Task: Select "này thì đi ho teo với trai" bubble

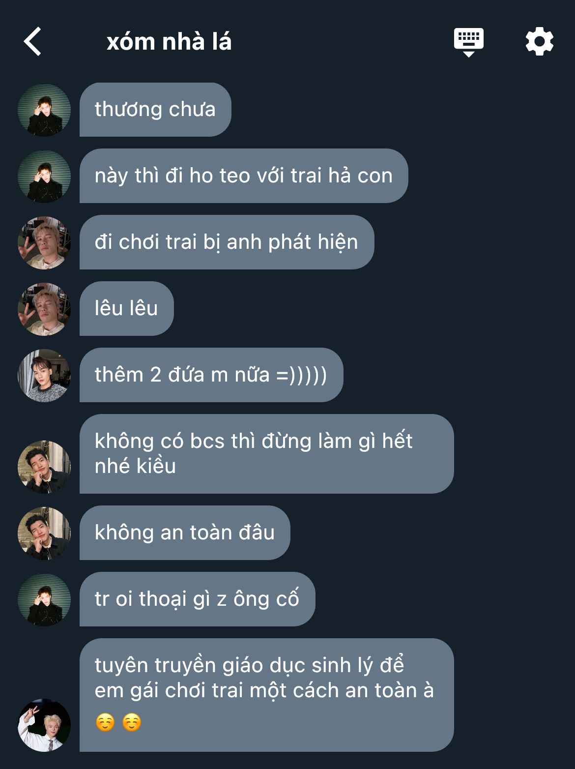Action: click(x=244, y=176)
